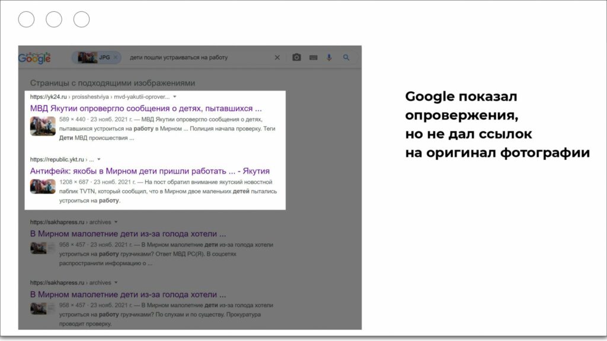Screen dimensions: 607x341
Task: Open 'В Мирном малолетние дети' link mentioning 'Прокуратура'
Action: click(x=128, y=294)
